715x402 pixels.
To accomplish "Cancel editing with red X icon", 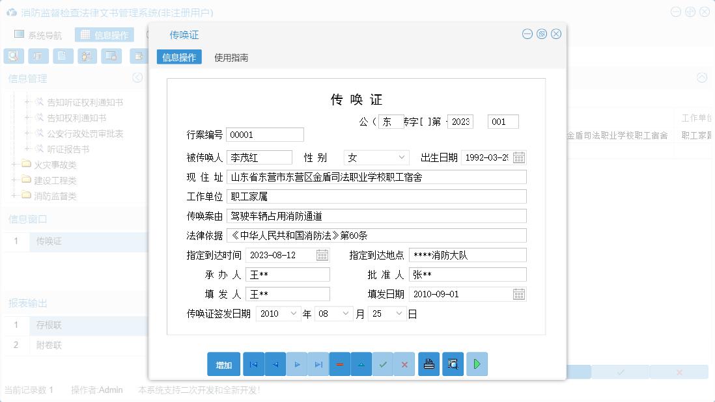I will (x=404, y=364).
